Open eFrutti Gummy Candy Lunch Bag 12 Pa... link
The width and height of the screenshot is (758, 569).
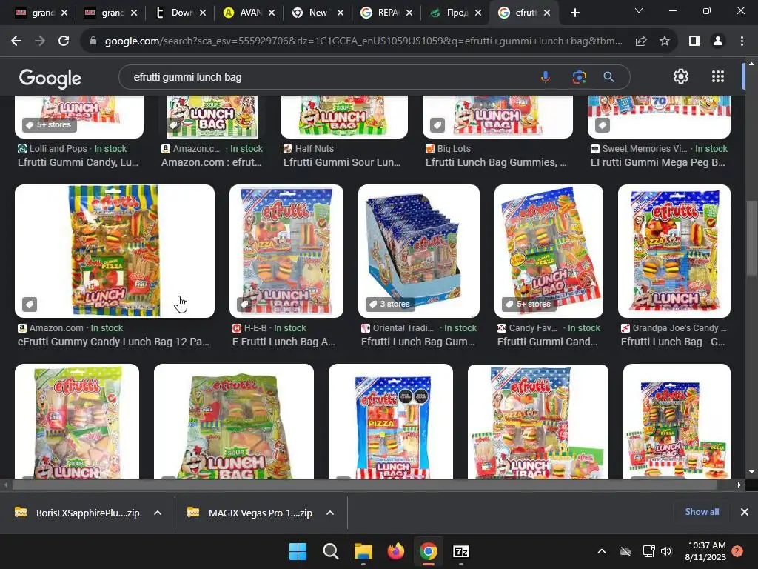tap(113, 342)
